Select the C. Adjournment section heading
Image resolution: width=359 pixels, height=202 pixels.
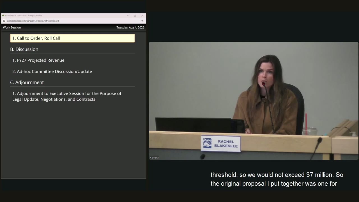tap(27, 82)
